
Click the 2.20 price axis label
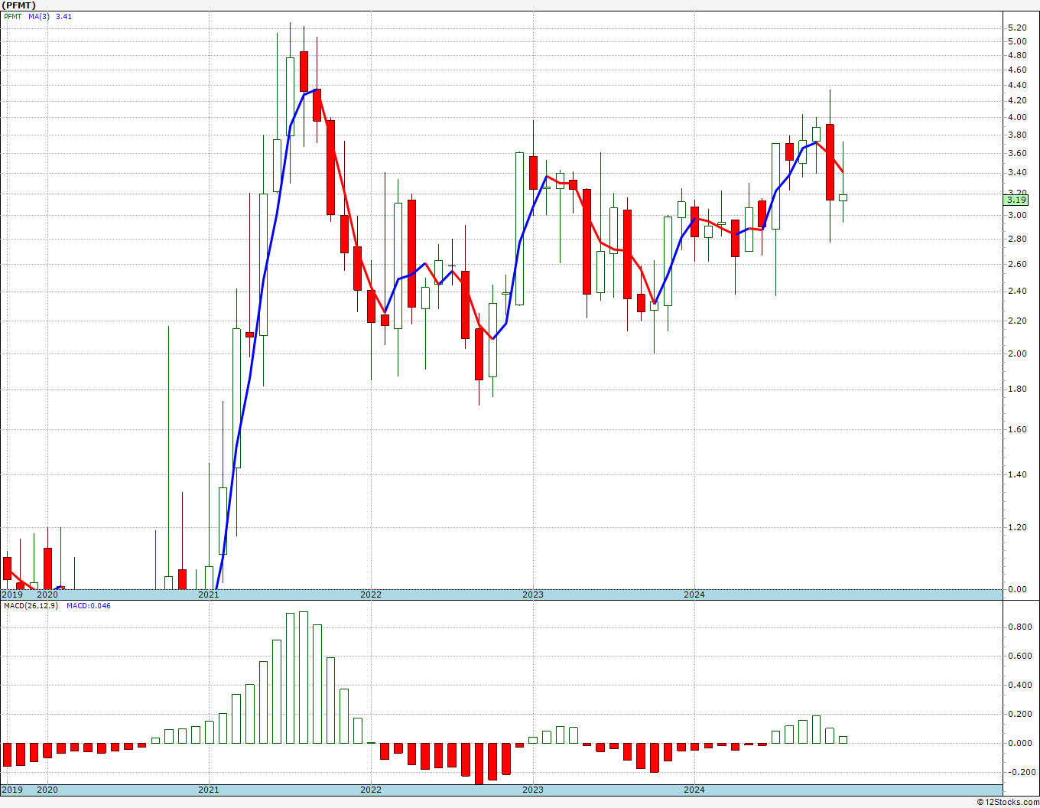pos(1017,321)
